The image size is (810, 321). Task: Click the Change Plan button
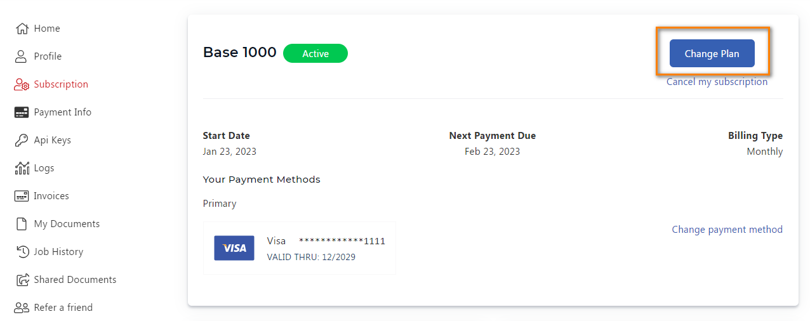(x=712, y=54)
